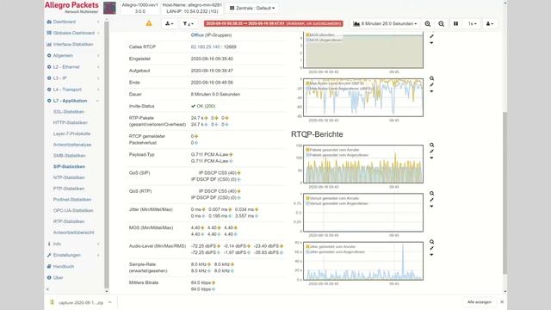The height and width of the screenshot is (310, 551).
Task: Click the Allegro Packets logo
Action: click(71, 7)
